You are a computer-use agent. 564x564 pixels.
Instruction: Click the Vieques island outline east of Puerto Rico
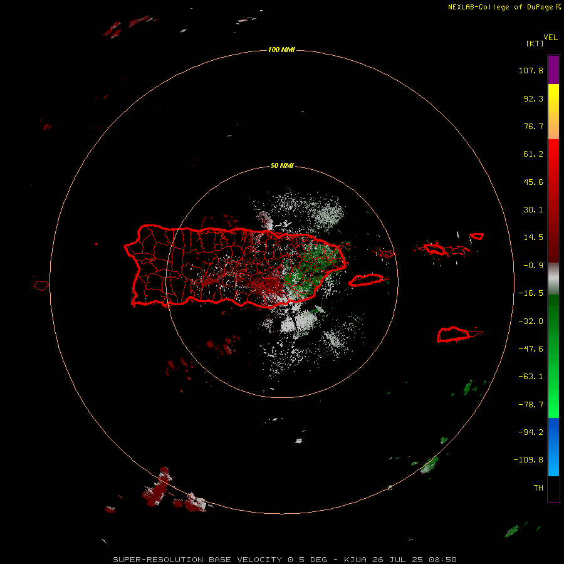click(x=366, y=280)
